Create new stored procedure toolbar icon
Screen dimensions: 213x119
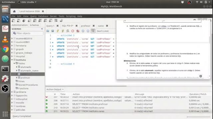tap(45, 20)
